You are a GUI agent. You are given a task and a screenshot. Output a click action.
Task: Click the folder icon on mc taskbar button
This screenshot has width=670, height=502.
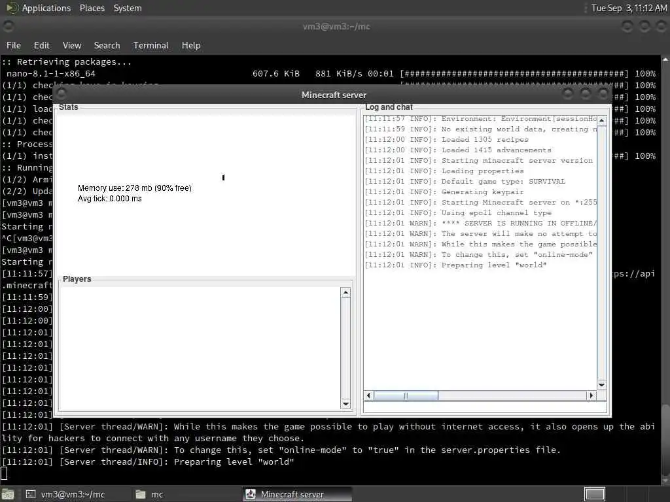pyautogui.click(x=141, y=494)
